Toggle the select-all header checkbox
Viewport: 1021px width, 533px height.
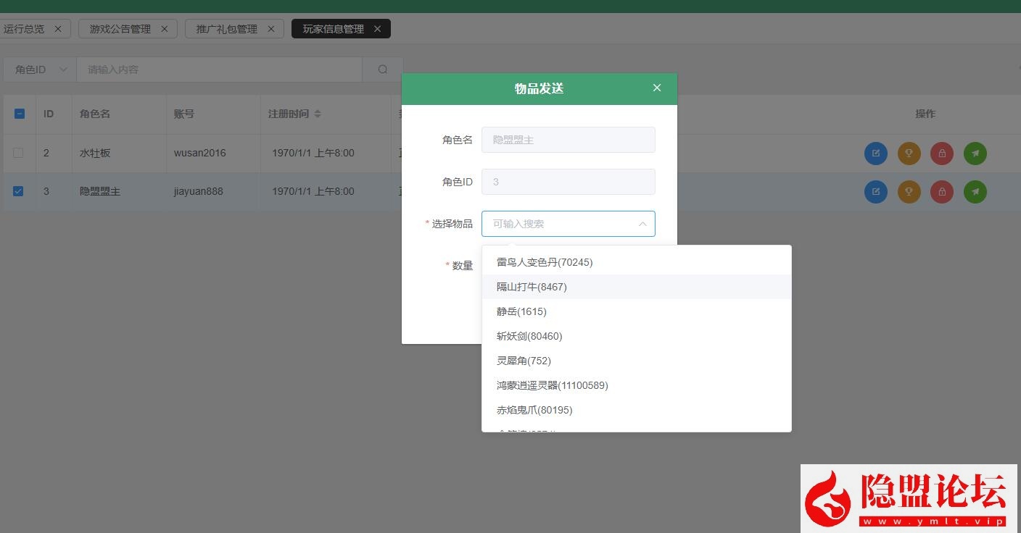pos(20,114)
